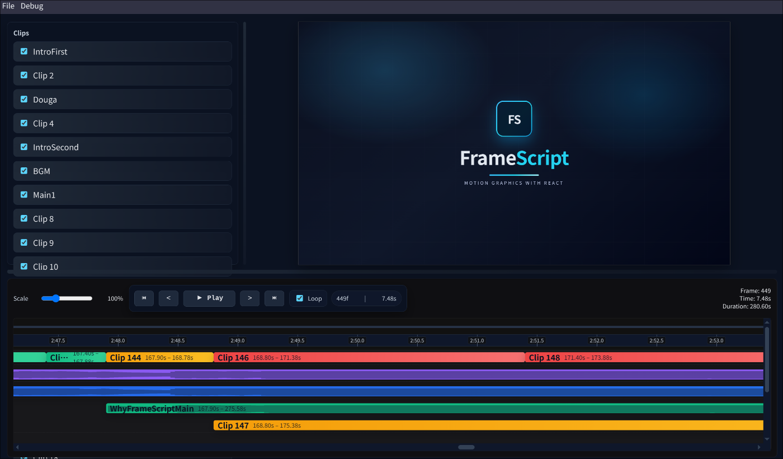Open the File menu

(x=8, y=6)
